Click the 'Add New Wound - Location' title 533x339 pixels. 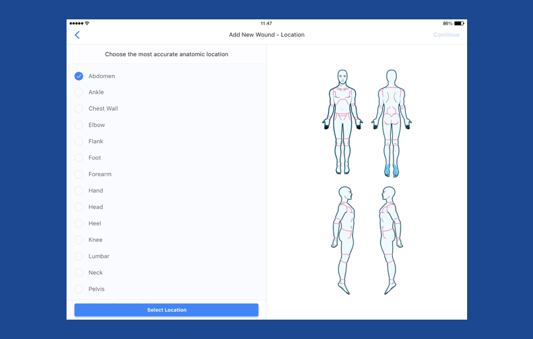266,35
